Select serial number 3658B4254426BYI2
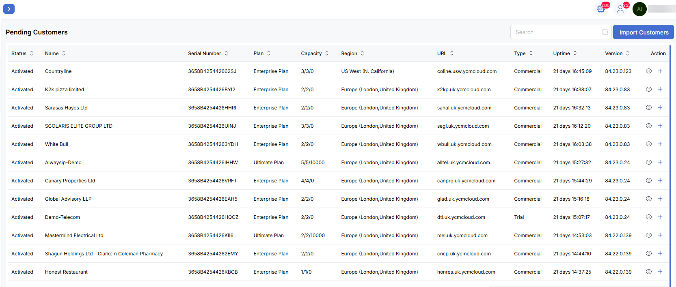The width and height of the screenshot is (676, 287). (x=212, y=90)
